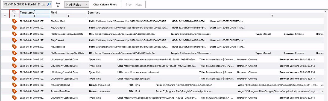Click the Next search result button
Image resolution: width=328 pixels, height=101 pixels.
139,5
